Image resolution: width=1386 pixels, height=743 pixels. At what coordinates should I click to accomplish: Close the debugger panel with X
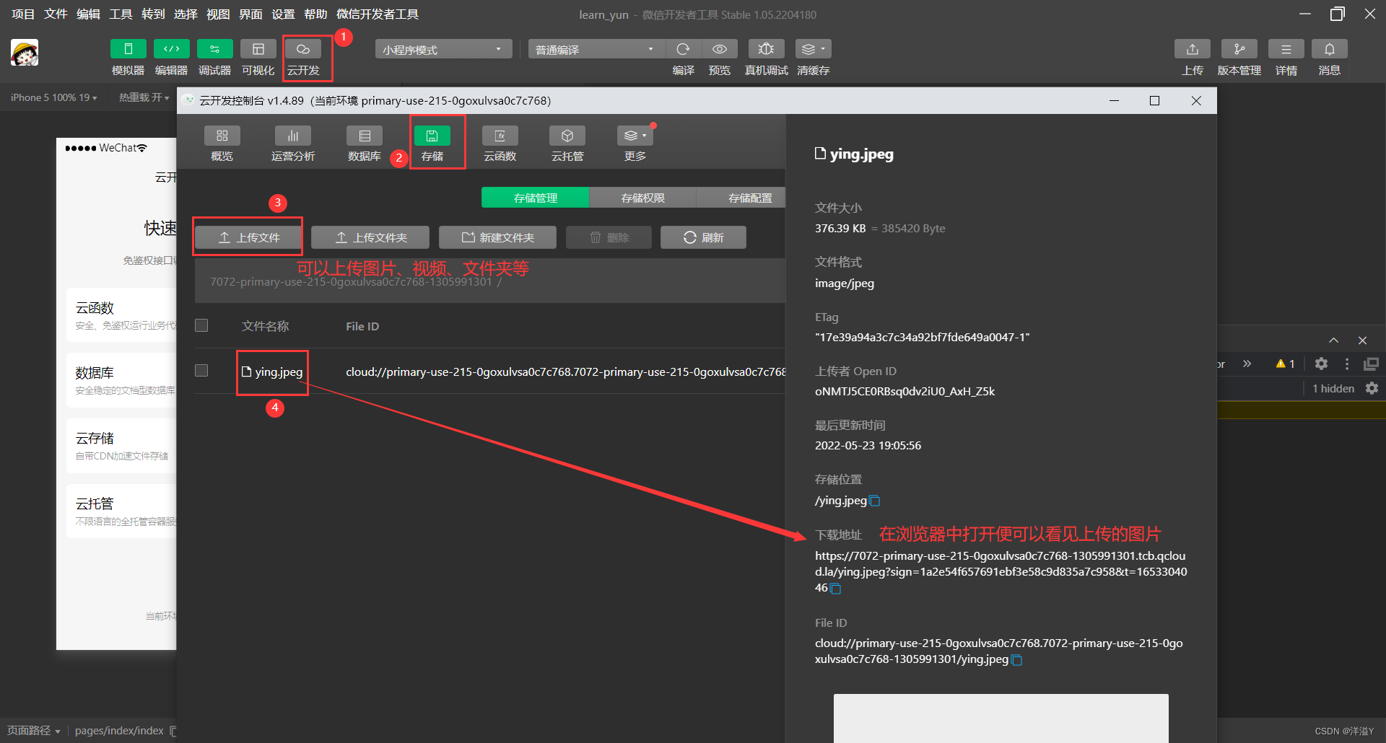[1362, 340]
